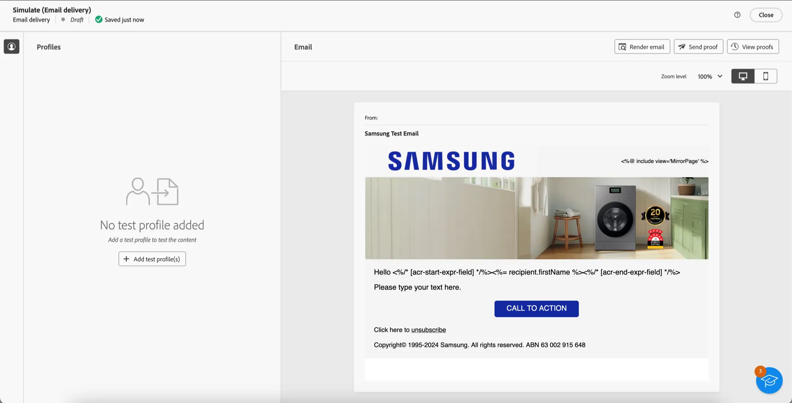Expand the Zoom level dropdown

click(x=710, y=76)
